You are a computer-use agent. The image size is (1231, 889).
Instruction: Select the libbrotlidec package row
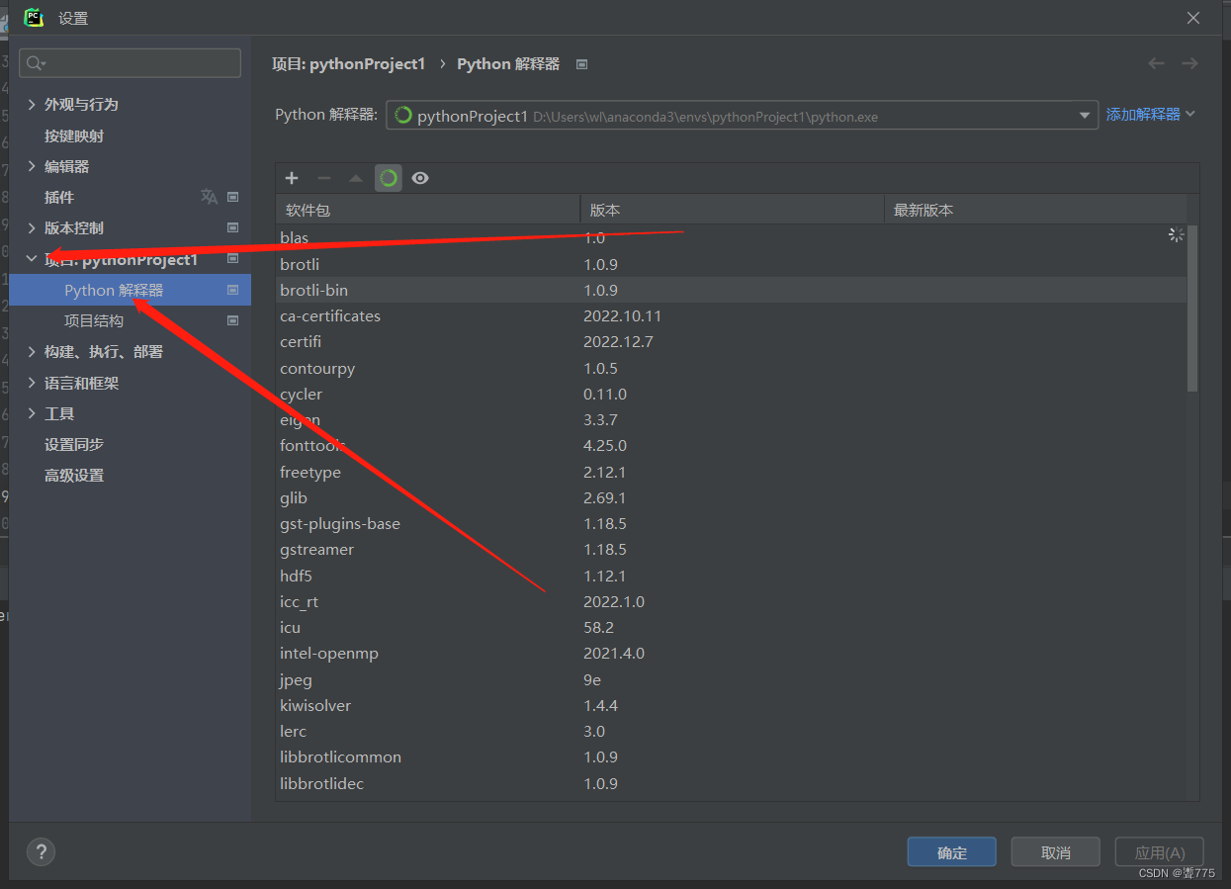pos(731,783)
